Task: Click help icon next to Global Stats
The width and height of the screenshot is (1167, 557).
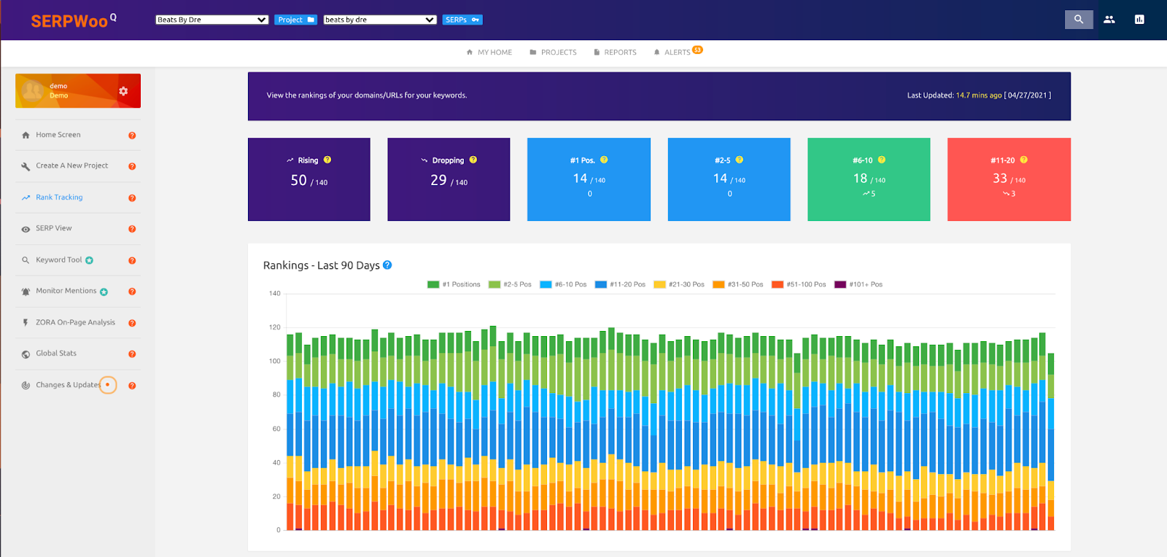Action: point(132,354)
